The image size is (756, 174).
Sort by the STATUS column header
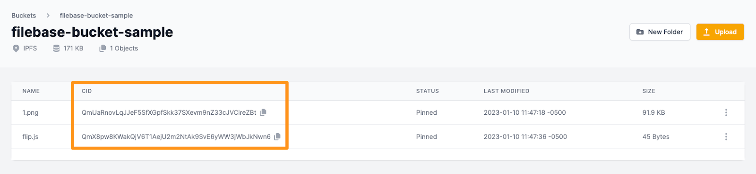pos(428,91)
